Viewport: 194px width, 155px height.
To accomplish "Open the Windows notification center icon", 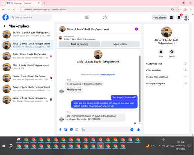I will [x=189, y=146].
